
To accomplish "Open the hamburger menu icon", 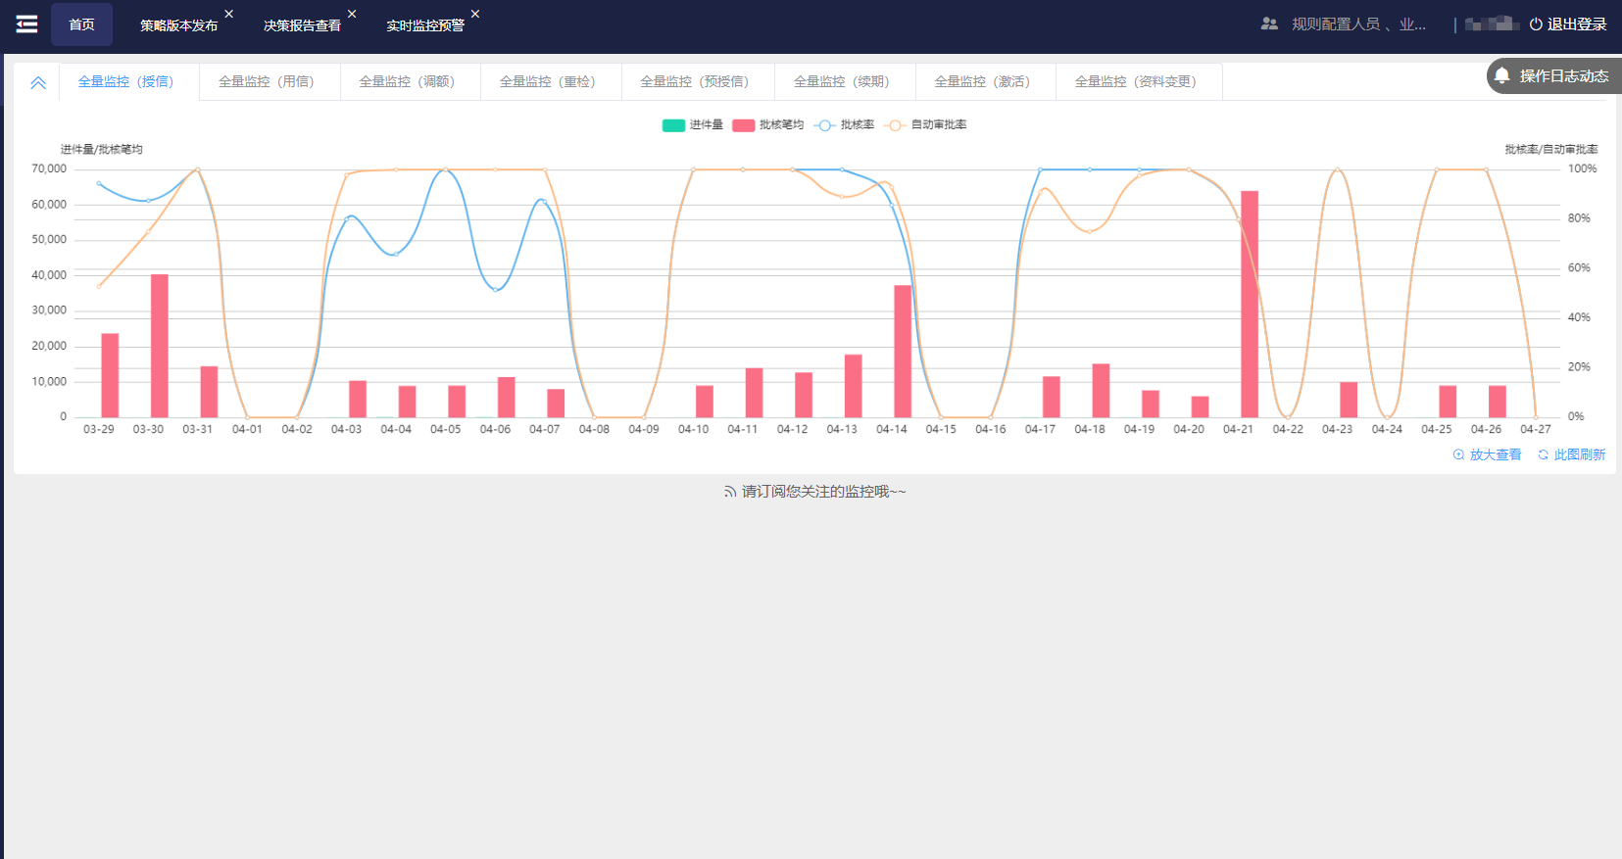I will 27,24.
